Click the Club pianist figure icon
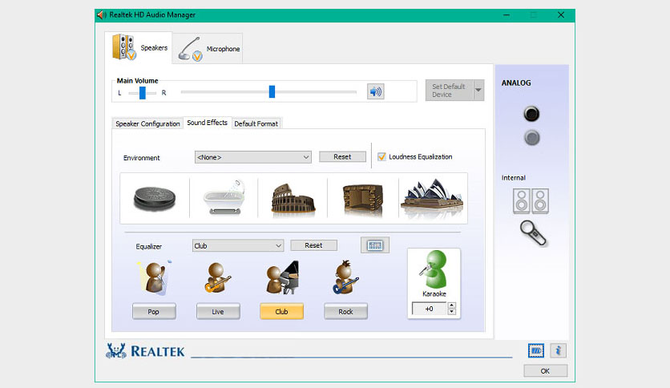This screenshot has width=670, height=388. click(x=282, y=277)
